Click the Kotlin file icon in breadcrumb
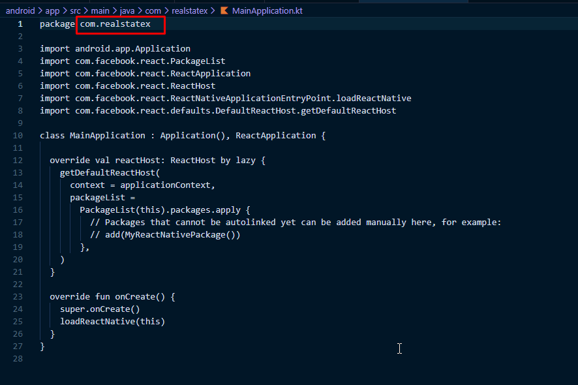The width and height of the screenshot is (578, 385). click(x=224, y=11)
